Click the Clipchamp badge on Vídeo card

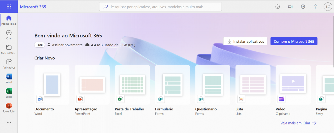pyautogui.click(x=281, y=99)
